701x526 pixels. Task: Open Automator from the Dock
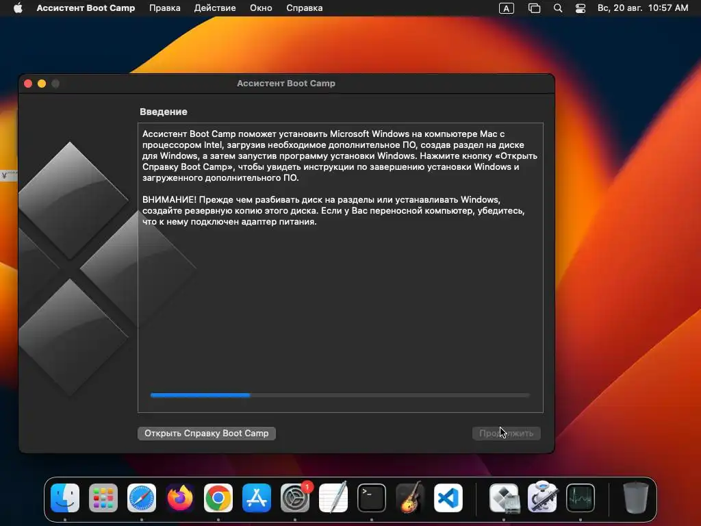click(542, 497)
